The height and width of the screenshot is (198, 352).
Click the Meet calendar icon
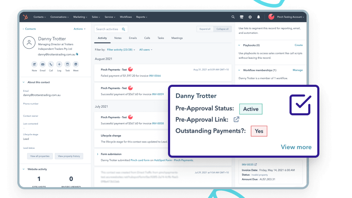click(x=76, y=64)
